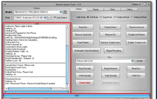Image resolution: width=157 pixels, height=99 pixels.
Task: Click the Auth Key line in log
Action: click(31, 38)
